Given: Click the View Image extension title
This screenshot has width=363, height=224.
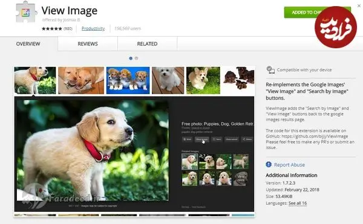Looking at the screenshot, I should tap(70, 11).
